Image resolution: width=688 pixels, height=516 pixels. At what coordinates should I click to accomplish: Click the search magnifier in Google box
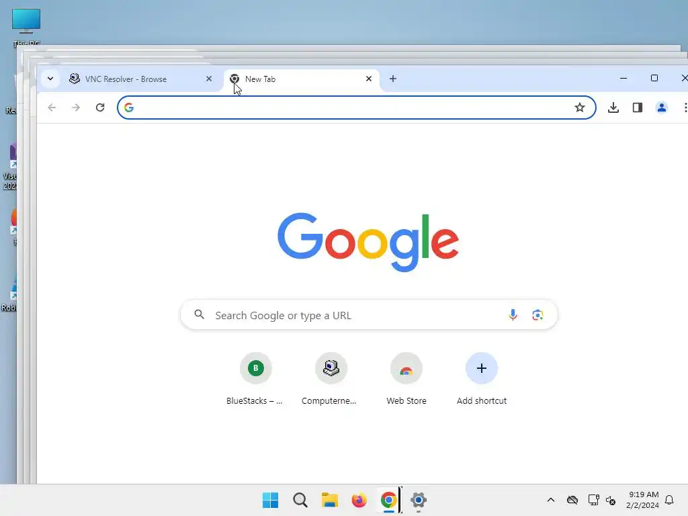click(199, 314)
